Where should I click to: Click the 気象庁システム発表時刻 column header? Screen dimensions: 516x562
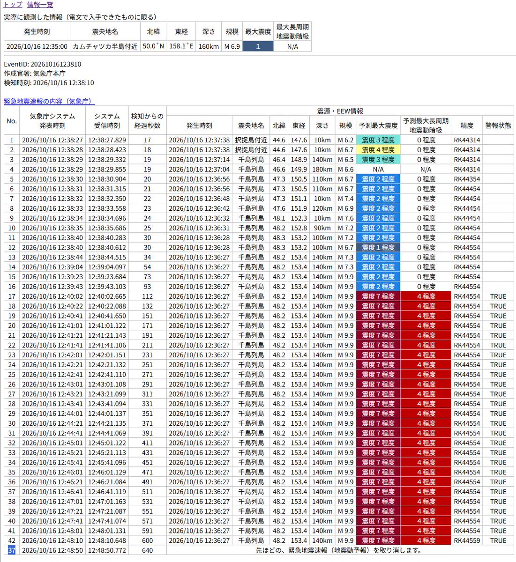52,121
